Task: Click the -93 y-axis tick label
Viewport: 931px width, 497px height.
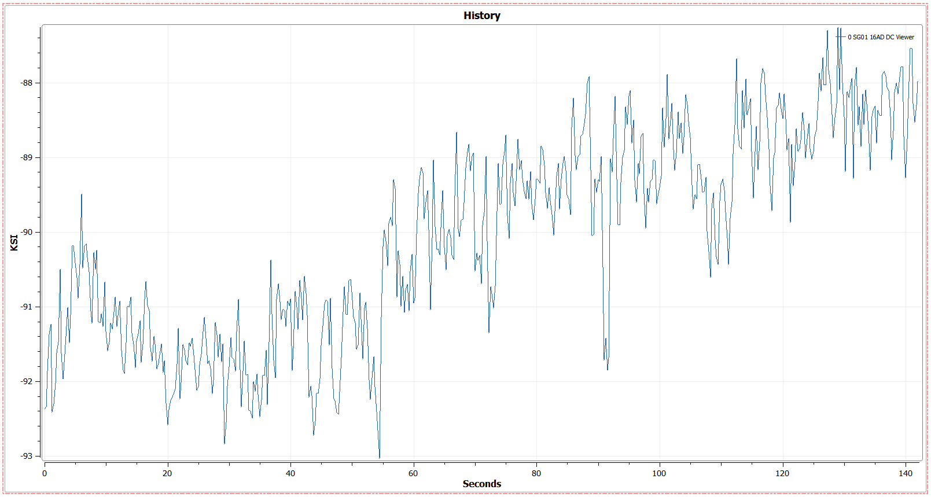Action: pos(27,456)
